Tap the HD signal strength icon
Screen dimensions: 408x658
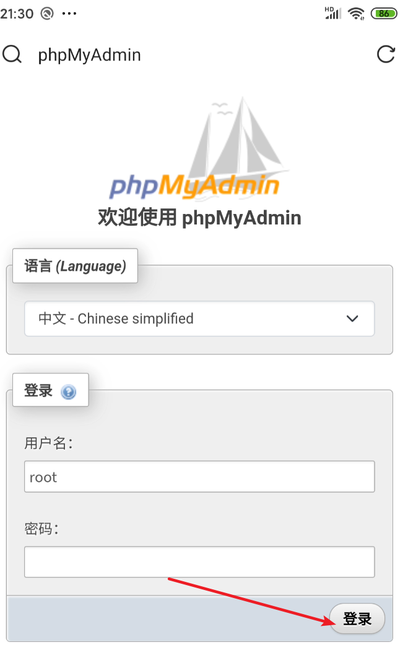[x=333, y=13]
